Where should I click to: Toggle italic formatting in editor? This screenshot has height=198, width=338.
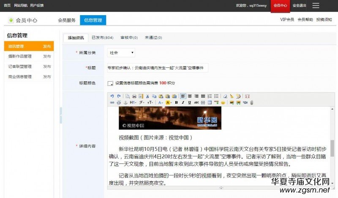coord(183,102)
